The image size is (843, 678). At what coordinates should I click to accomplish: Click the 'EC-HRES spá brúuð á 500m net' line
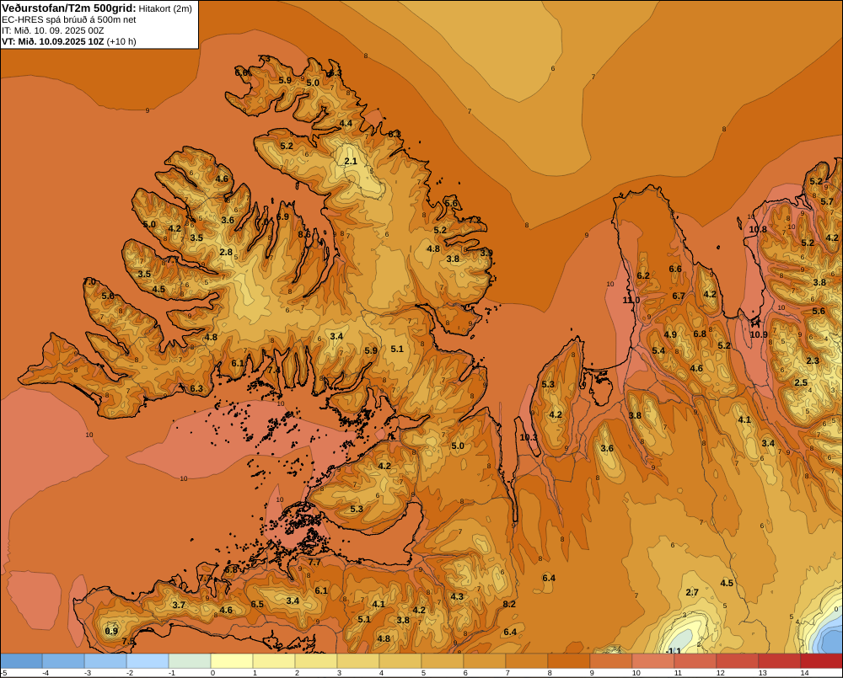[x=69, y=19]
